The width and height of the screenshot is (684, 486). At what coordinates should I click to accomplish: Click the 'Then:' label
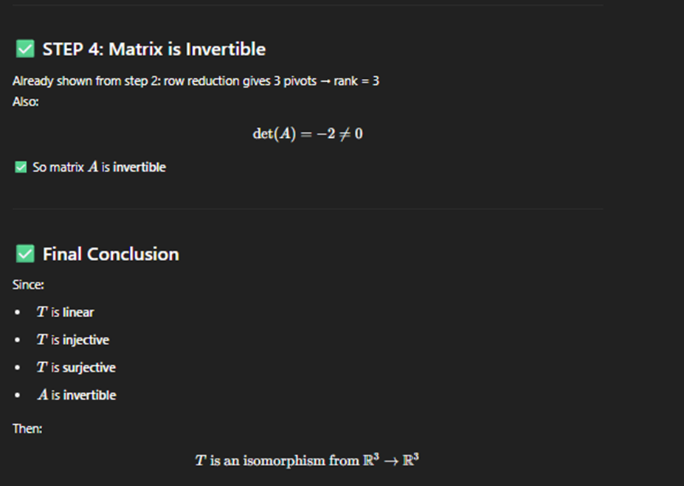27,428
